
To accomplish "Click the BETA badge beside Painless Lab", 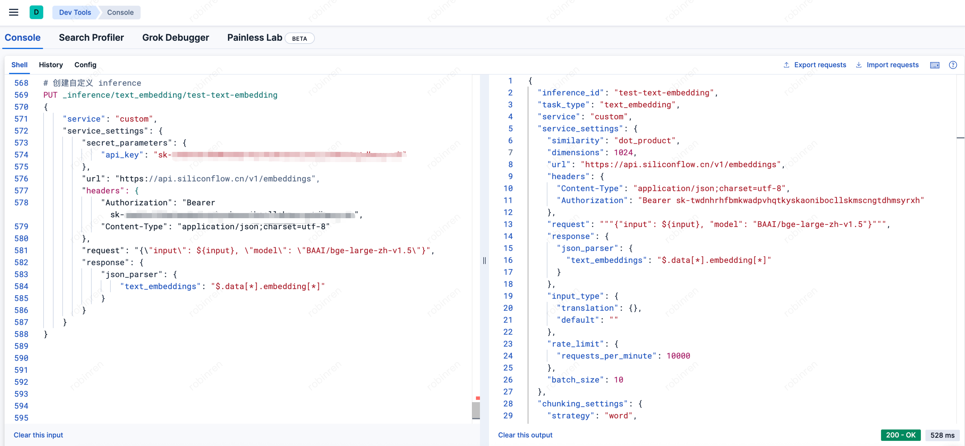I will [299, 38].
